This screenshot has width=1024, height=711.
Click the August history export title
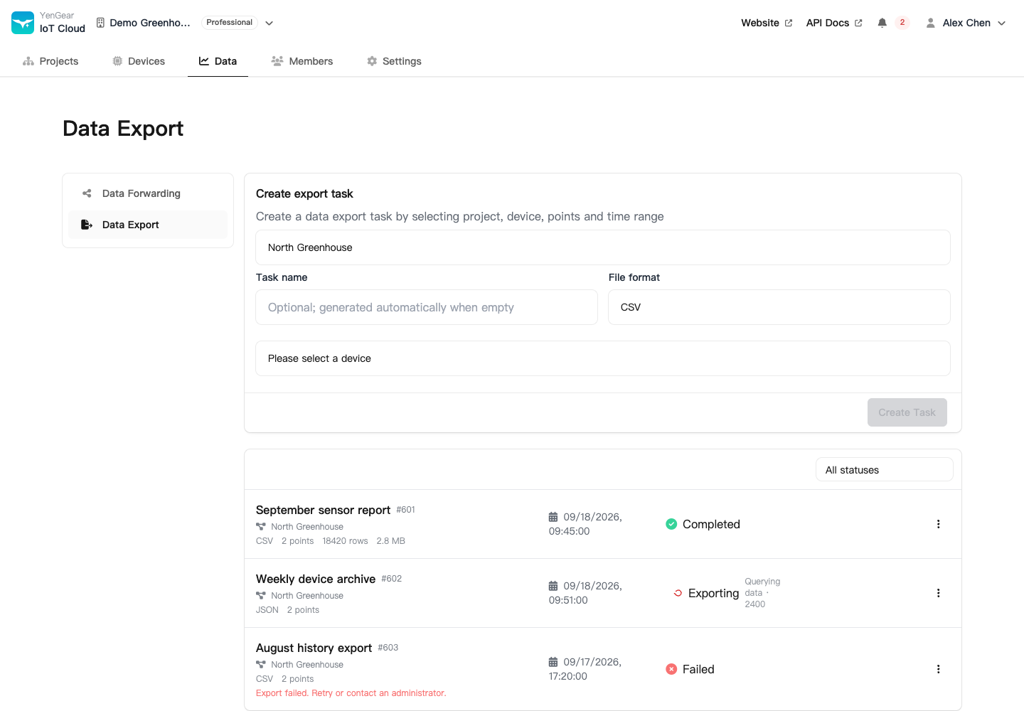coord(314,648)
